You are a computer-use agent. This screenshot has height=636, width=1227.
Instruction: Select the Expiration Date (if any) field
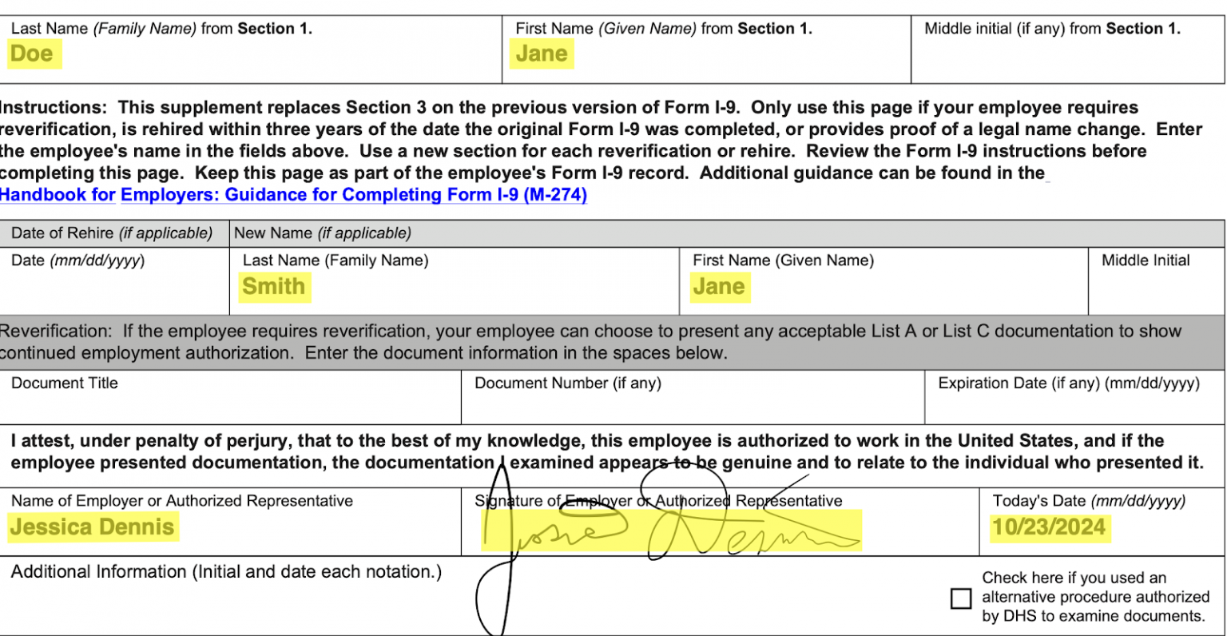coord(1074,407)
